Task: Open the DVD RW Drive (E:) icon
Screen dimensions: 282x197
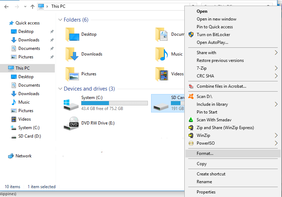Action: pyautogui.click(x=71, y=123)
